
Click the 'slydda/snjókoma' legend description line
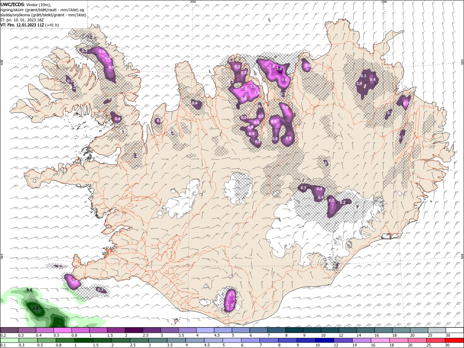point(43,15)
